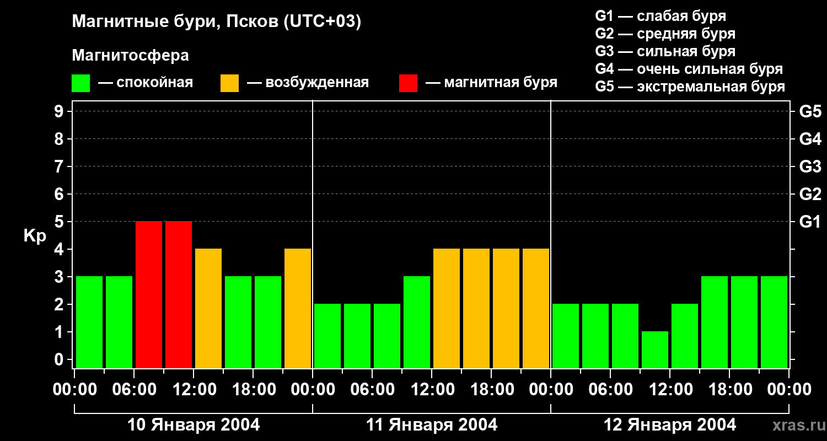Image resolution: width=827 pixels, height=441 pixels.
Task: Click the final green bar on 12 January
Action: pyautogui.click(x=774, y=322)
